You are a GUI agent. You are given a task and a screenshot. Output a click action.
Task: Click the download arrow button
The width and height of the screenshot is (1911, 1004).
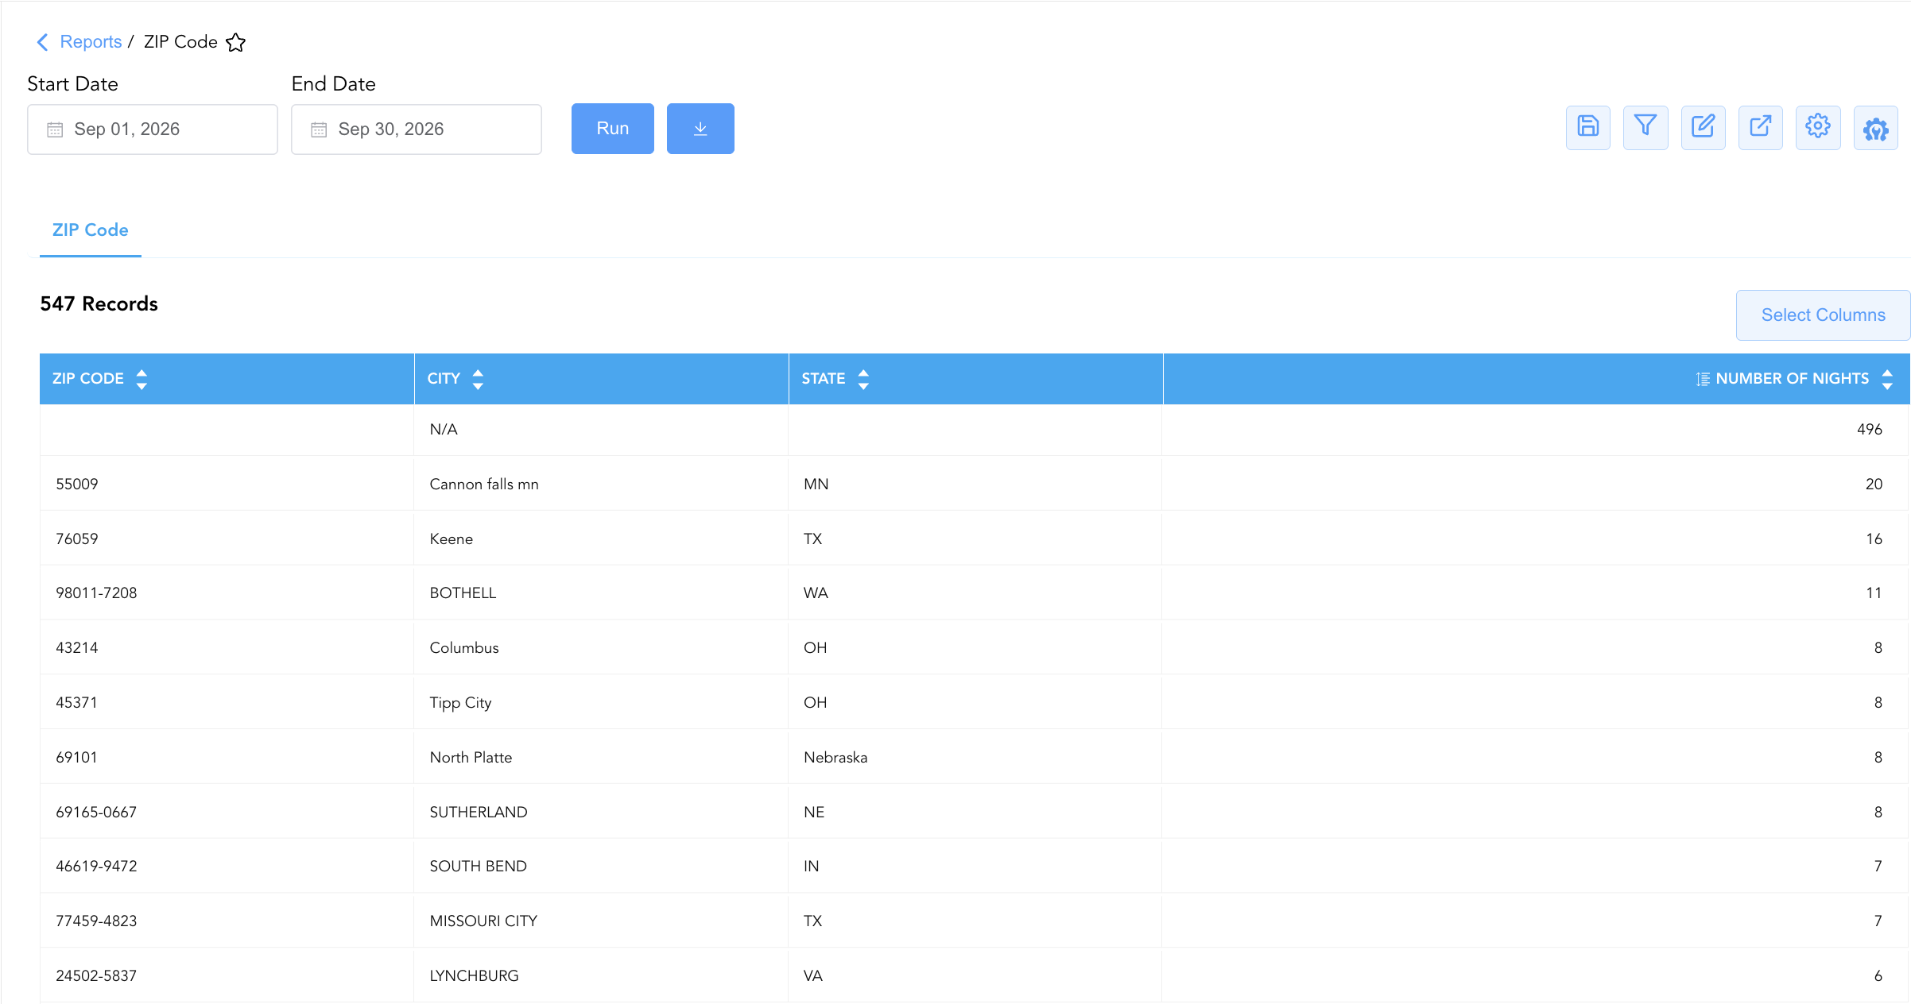coord(700,129)
